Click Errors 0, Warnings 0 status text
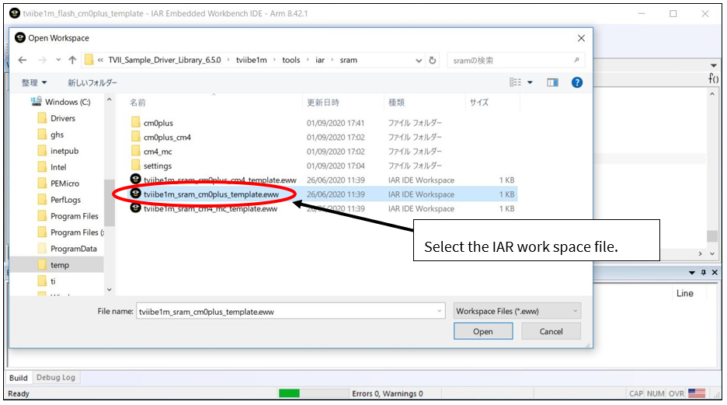This screenshot has width=727, height=405. click(x=387, y=393)
